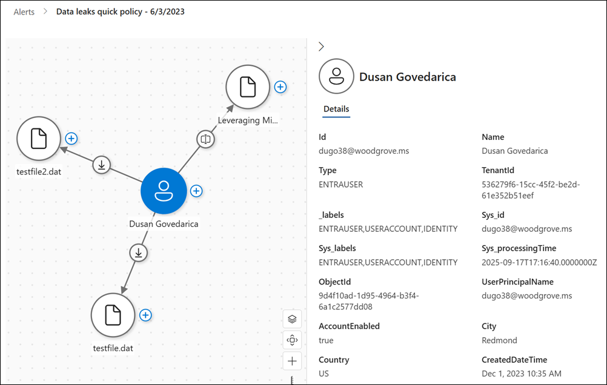Expand the plus beside testfile.dat node

145,315
